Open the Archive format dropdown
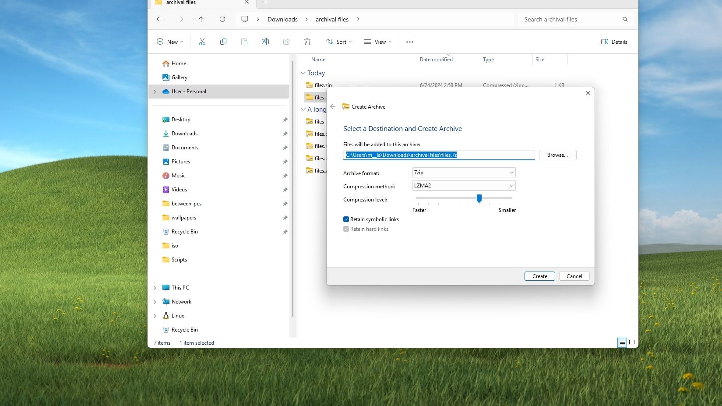 [x=464, y=173]
